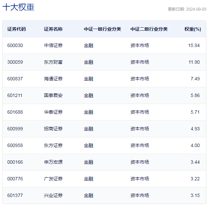
Task: Click weight value 11.90
Action: (194, 62)
